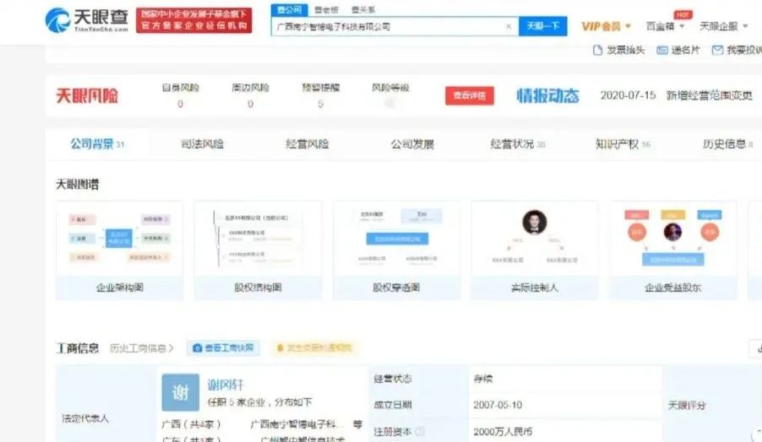The height and width of the screenshot is (442, 762).
Task: Switch to the 知识产权 tab
Action: [x=623, y=143]
